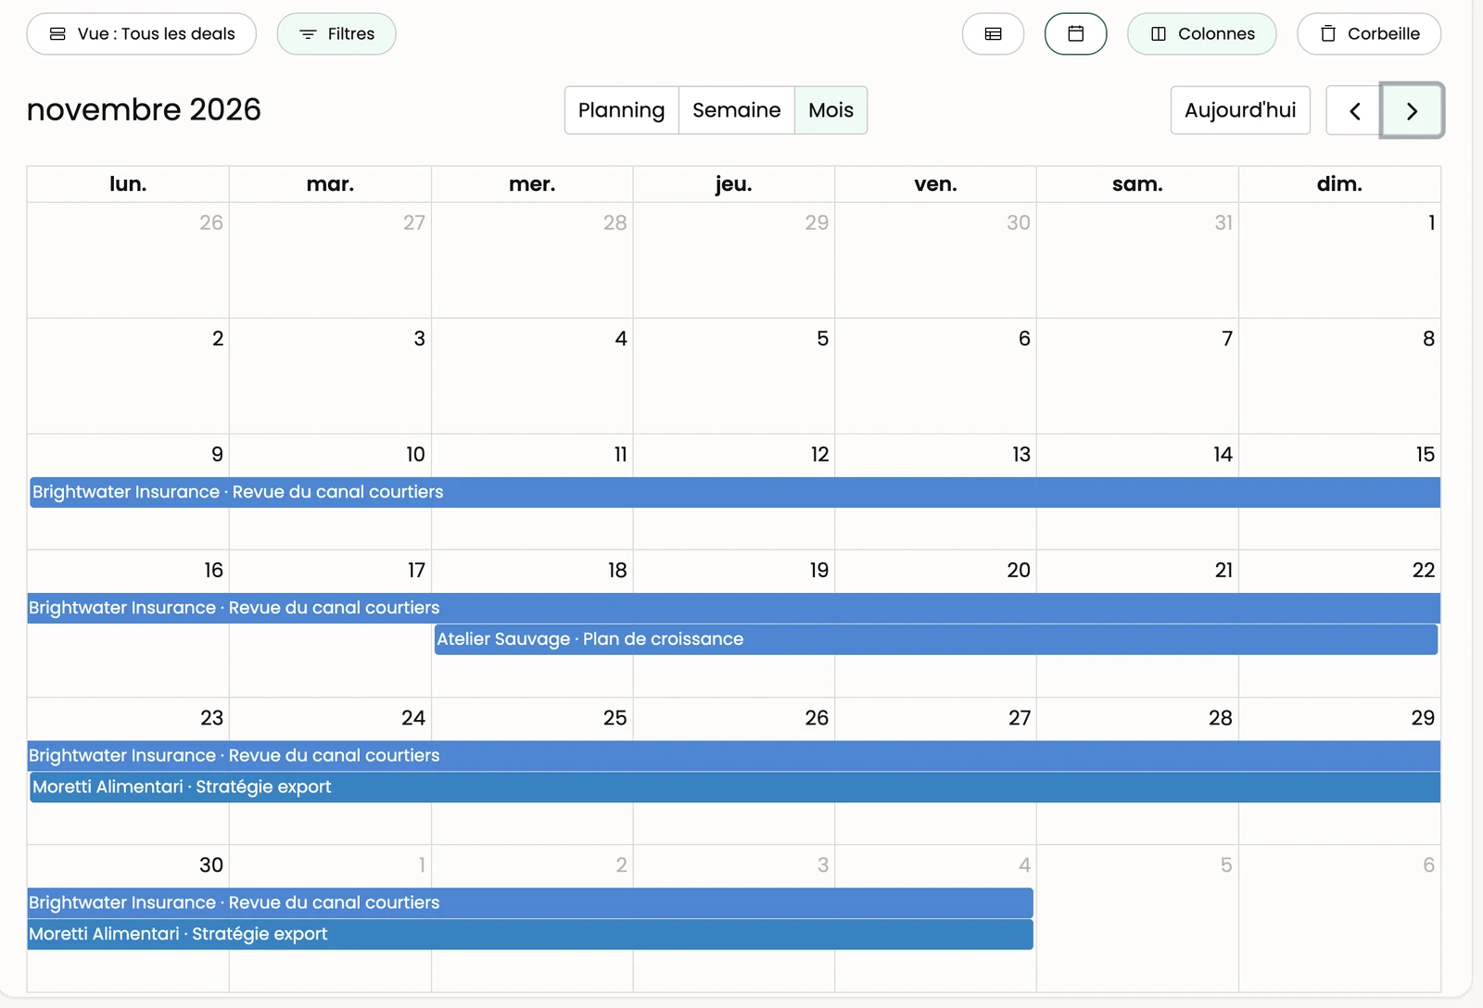Click the 'lun.' column header
This screenshot has width=1483, height=1008.
pyautogui.click(x=128, y=183)
